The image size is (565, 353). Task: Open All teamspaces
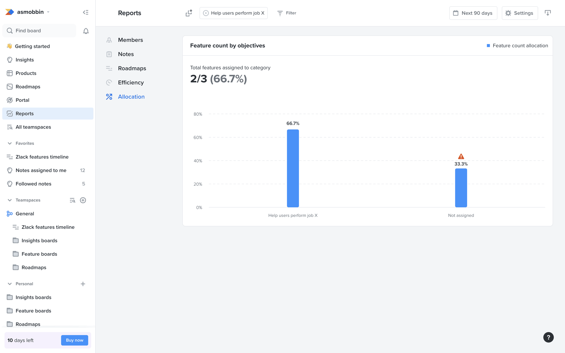click(x=48, y=127)
